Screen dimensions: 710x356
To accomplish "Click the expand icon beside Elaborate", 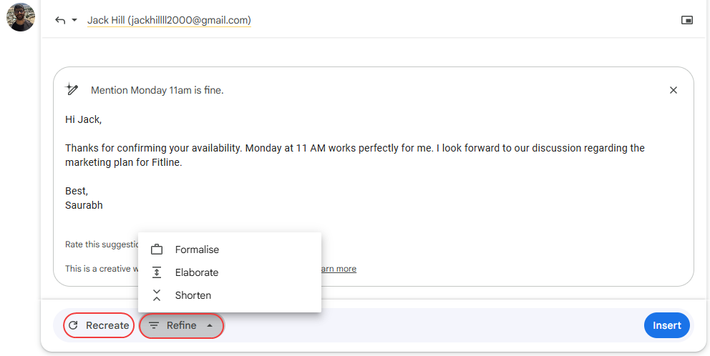I will pos(157,272).
